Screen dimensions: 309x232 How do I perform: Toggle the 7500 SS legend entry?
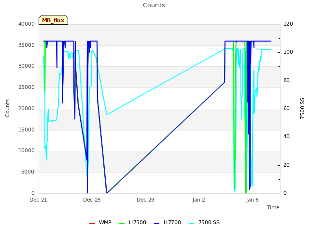click(204, 222)
